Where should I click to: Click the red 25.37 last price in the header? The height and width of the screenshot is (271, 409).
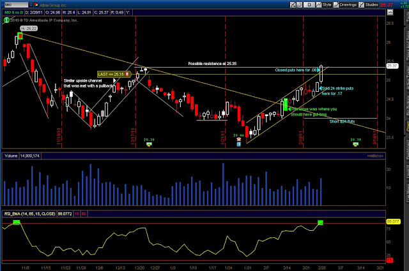click(386, 5)
